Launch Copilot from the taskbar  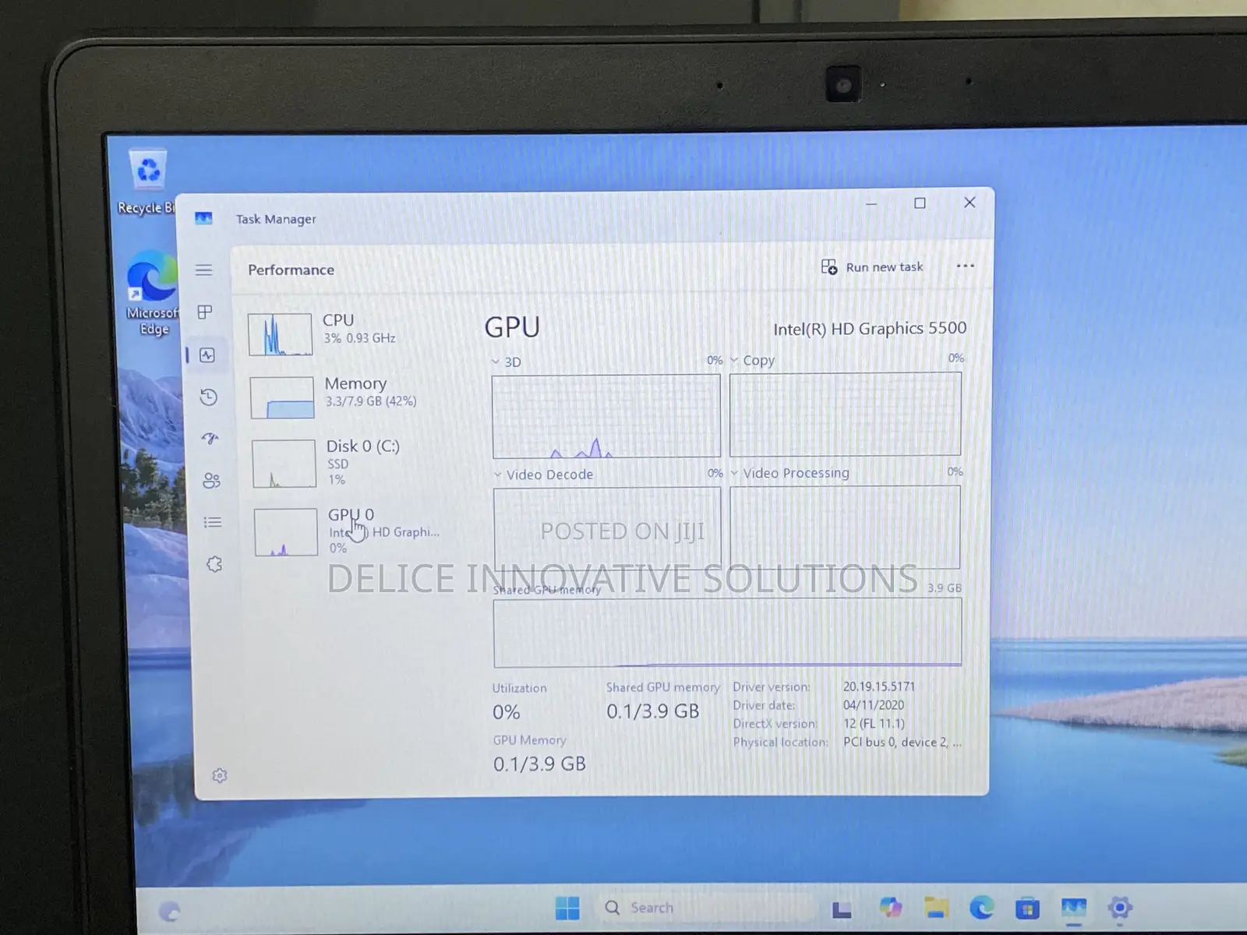pos(890,908)
